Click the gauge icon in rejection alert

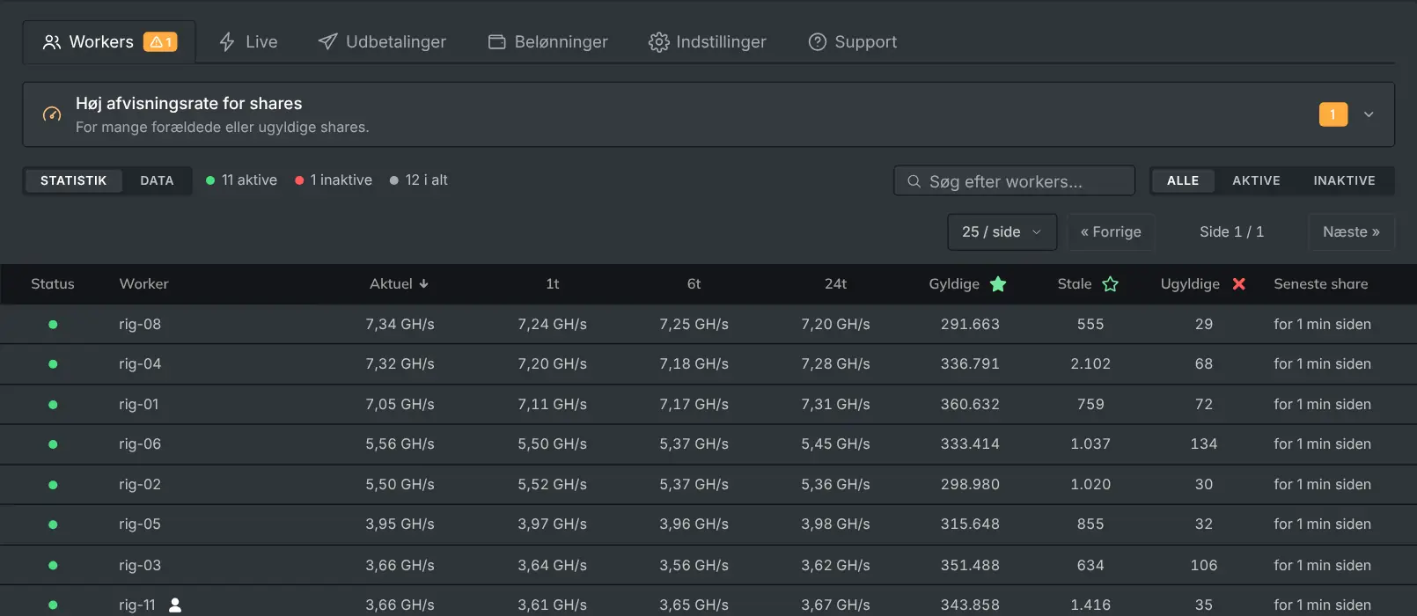(x=52, y=114)
